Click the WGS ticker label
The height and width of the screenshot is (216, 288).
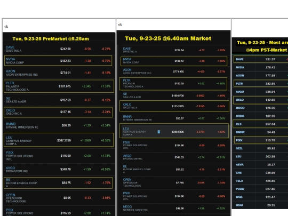click(239, 197)
